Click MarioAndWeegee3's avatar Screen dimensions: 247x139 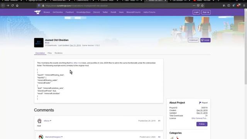point(41,137)
